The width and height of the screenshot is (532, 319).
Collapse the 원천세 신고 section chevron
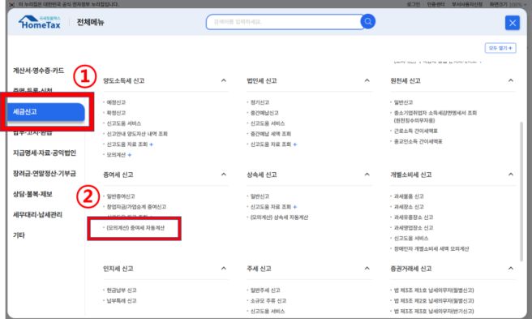click(511, 80)
